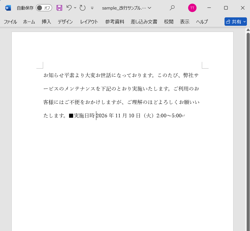Open the 表示 tab
This screenshot has width=250, height=231.
click(x=184, y=22)
